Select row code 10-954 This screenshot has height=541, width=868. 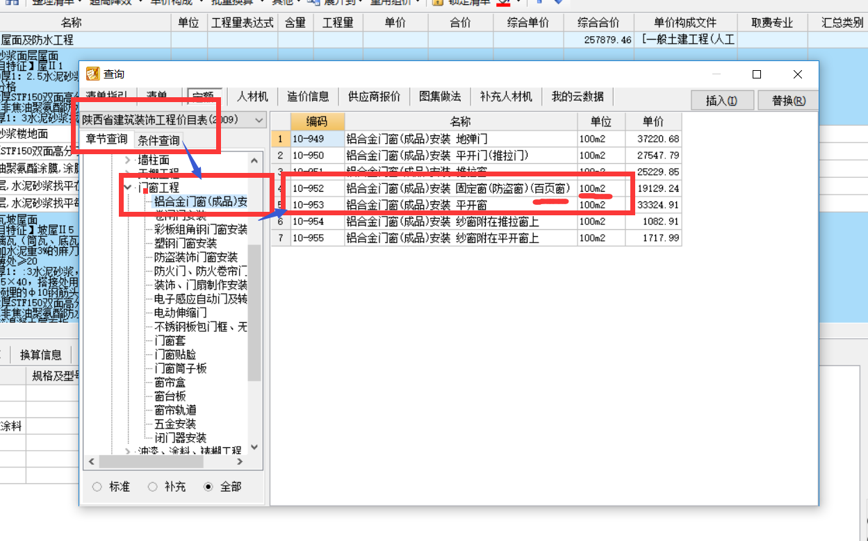coord(317,222)
